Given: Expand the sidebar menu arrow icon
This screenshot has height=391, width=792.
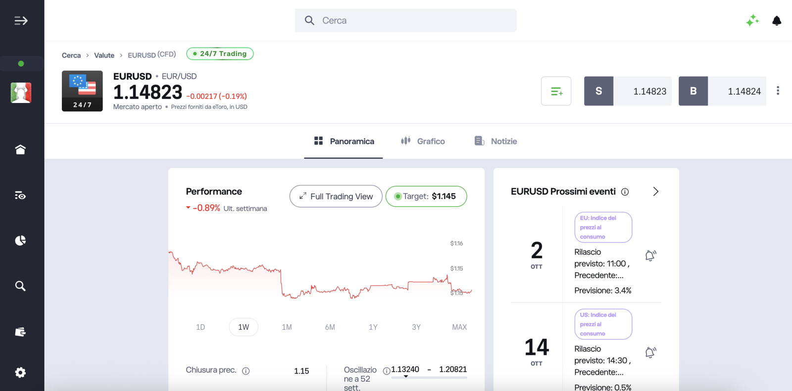Looking at the screenshot, I should 21,21.
